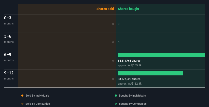The height and width of the screenshot is (107, 209).
Task: Select the 9–12 months row label
Action: 9,75
